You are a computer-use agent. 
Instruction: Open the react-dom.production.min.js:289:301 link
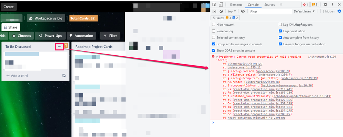tap(256, 118)
